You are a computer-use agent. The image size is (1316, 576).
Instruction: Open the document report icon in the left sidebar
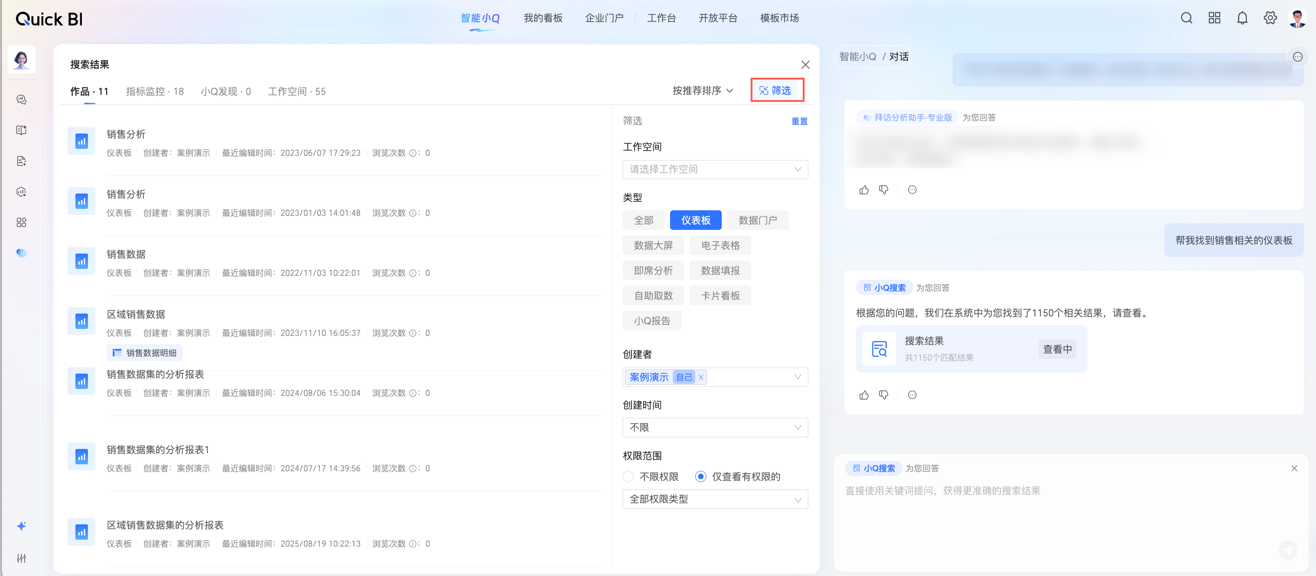(x=21, y=161)
